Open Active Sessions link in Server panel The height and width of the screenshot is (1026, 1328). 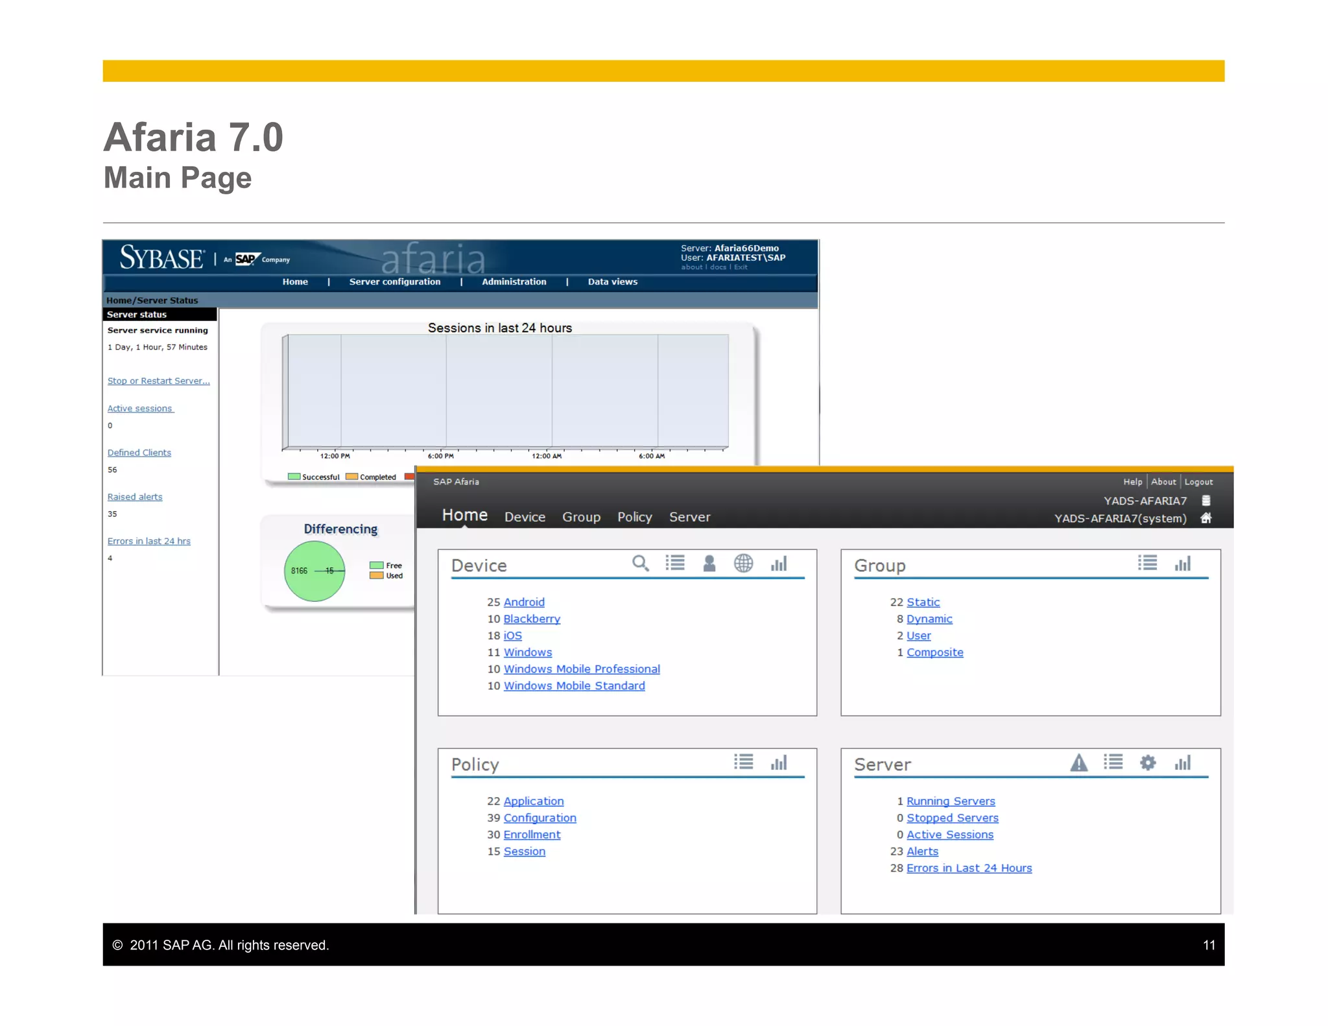[949, 835]
